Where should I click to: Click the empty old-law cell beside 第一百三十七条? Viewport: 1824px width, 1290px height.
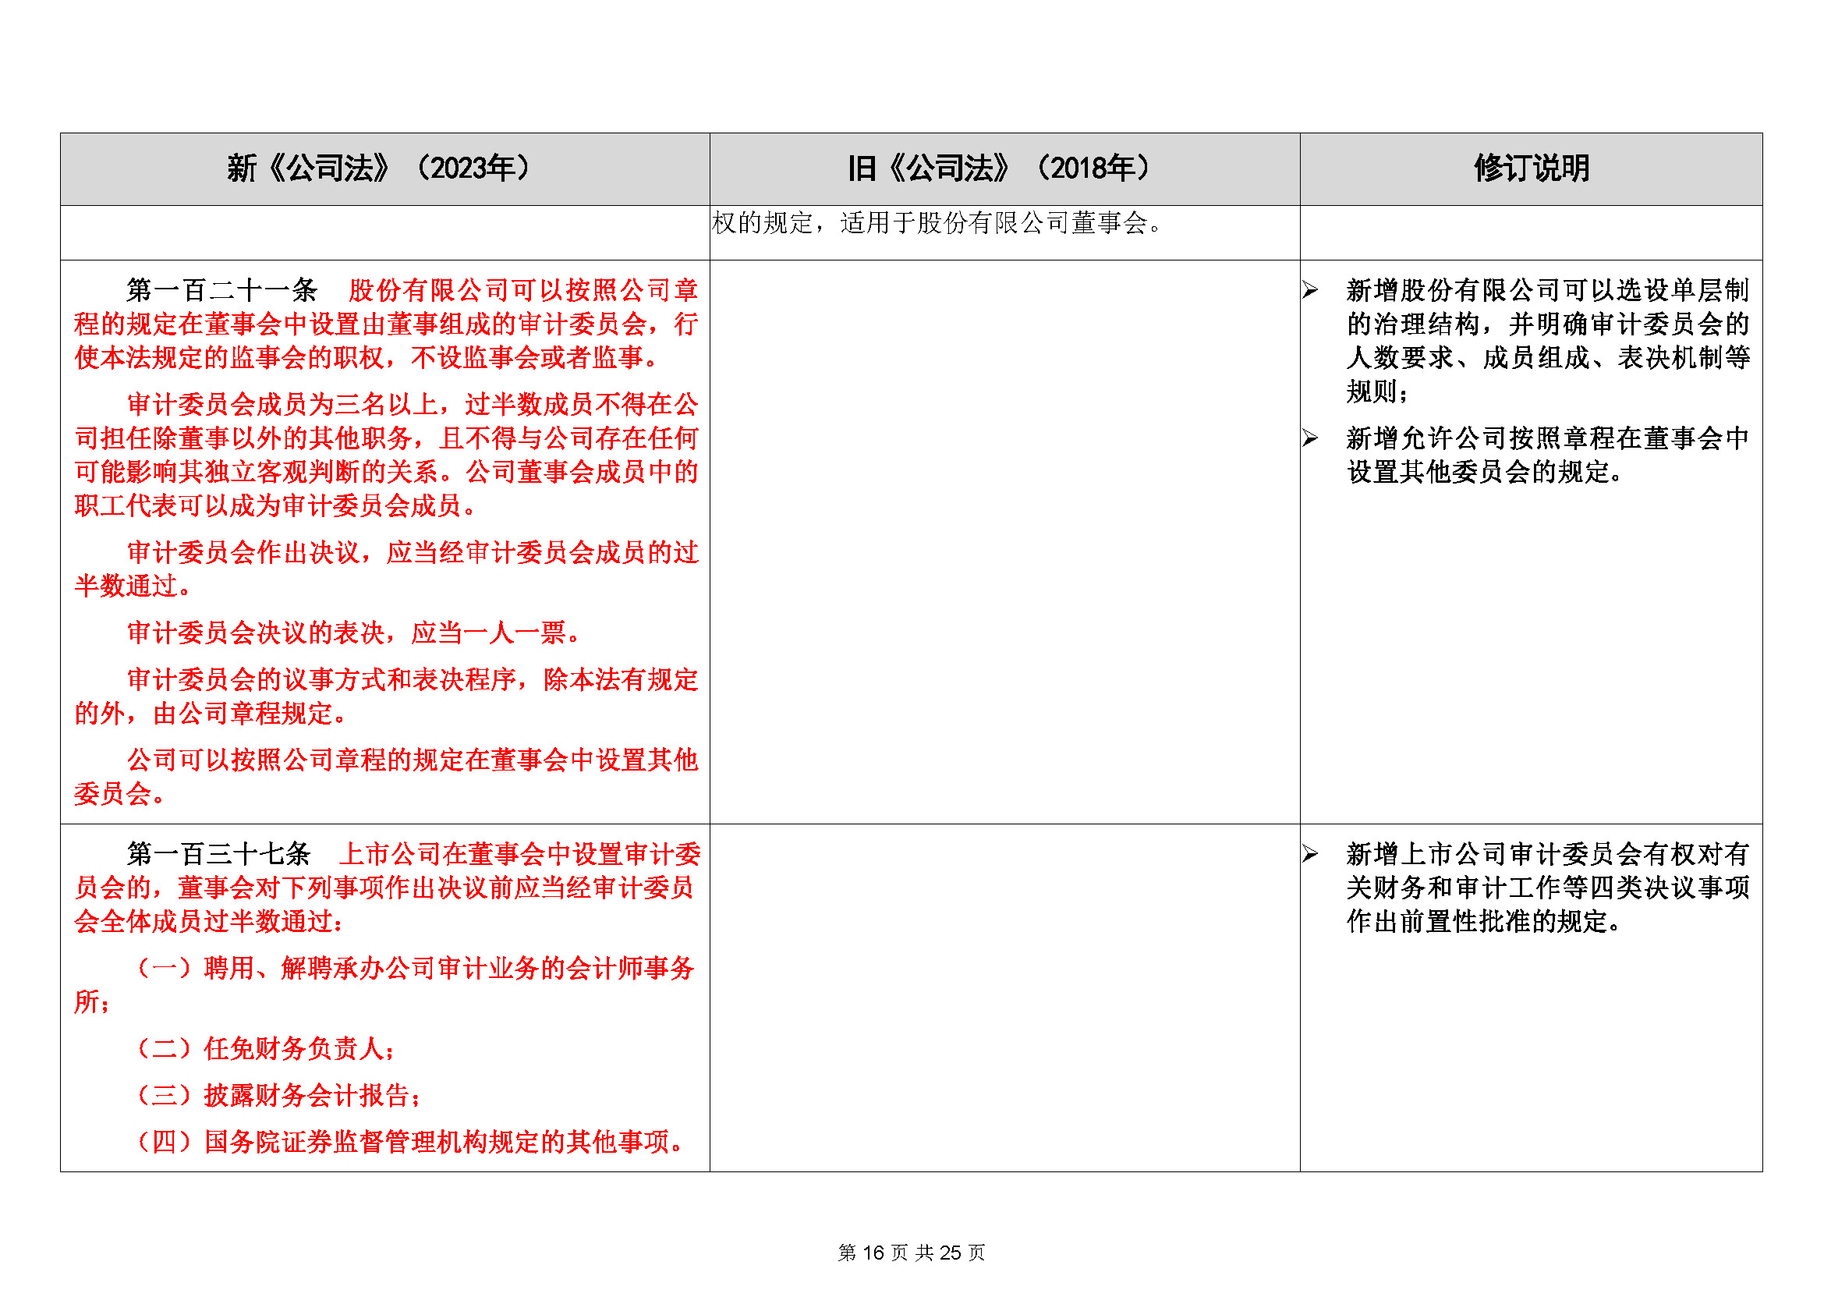[x=1004, y=998]
